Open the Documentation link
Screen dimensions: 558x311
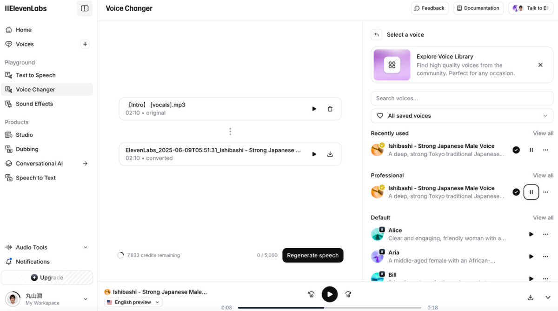(478, 8)
